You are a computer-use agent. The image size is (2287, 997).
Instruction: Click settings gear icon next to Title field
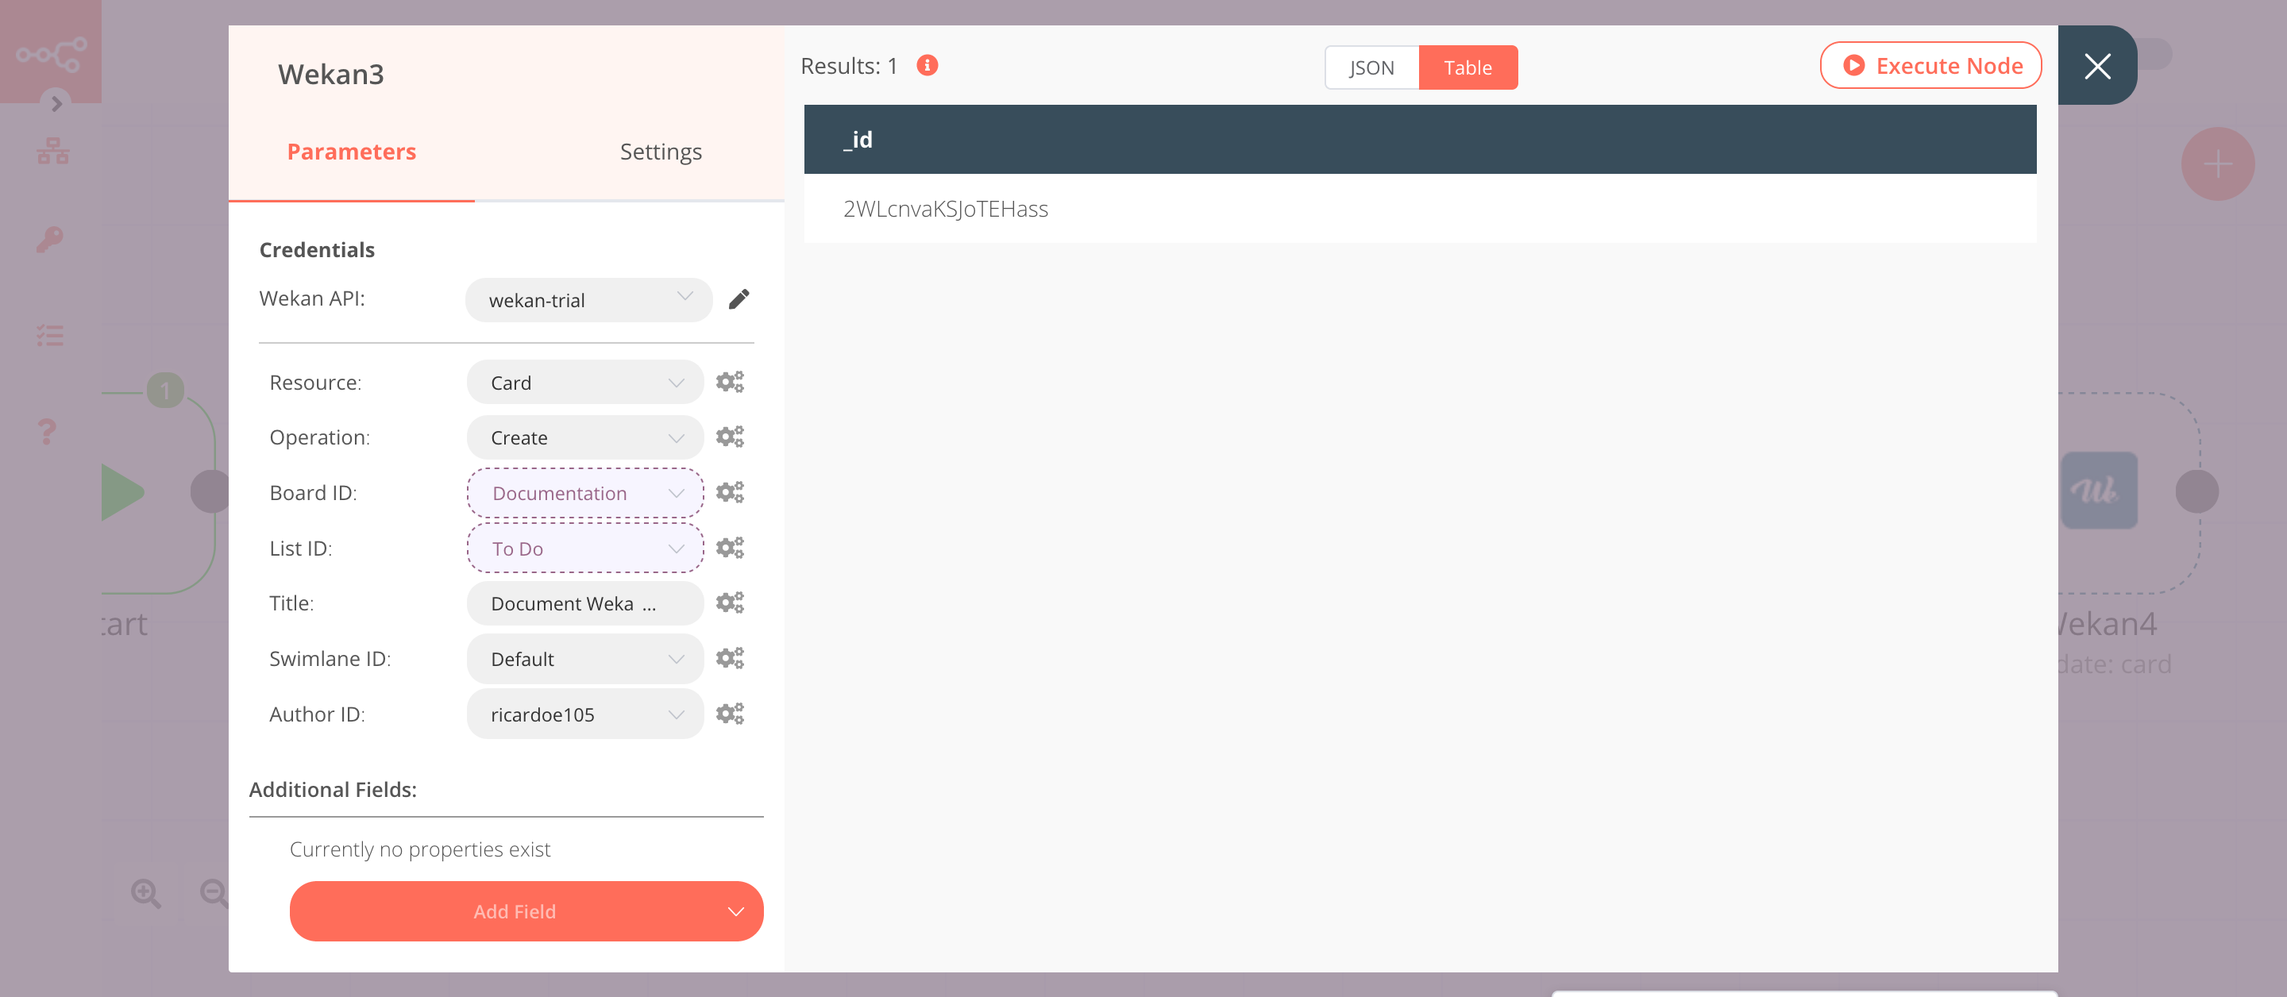point(729,602)
